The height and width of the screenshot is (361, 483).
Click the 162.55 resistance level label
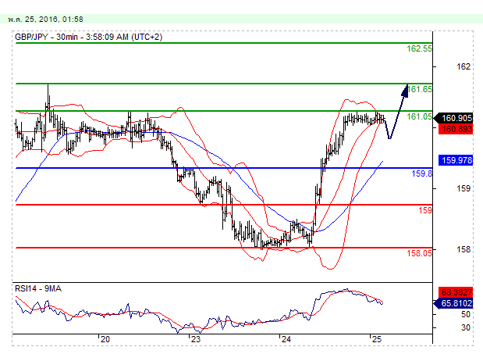(x=419, y=48)
